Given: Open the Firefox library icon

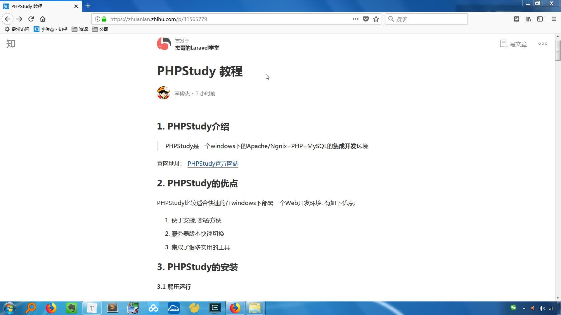Looking at the screenshot, I should pos(528,19).
